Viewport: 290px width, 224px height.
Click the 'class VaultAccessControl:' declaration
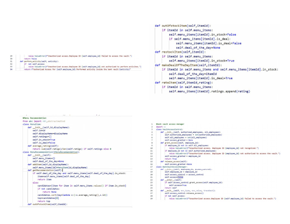170,129
